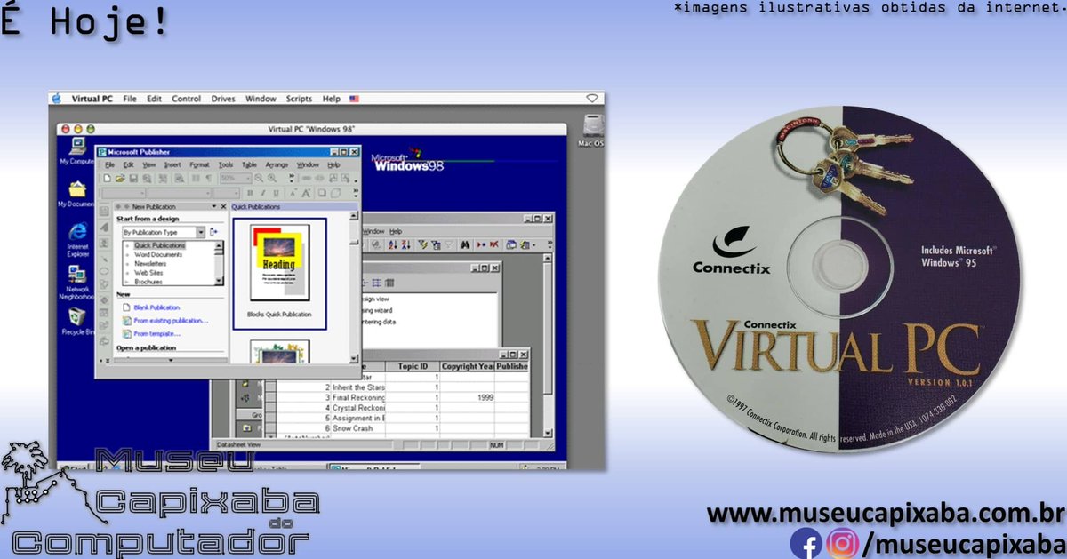The width and height of the screenshot is (1067, 559).
Task: Open the Drives menu
Action: click(x=223, y=99)
